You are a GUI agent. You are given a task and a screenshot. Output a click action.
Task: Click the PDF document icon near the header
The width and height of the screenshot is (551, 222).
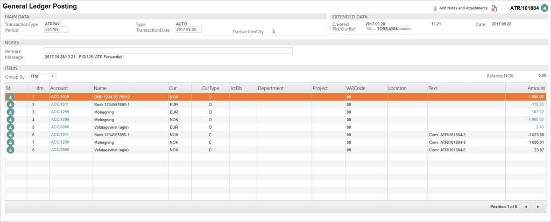point(495,9)
